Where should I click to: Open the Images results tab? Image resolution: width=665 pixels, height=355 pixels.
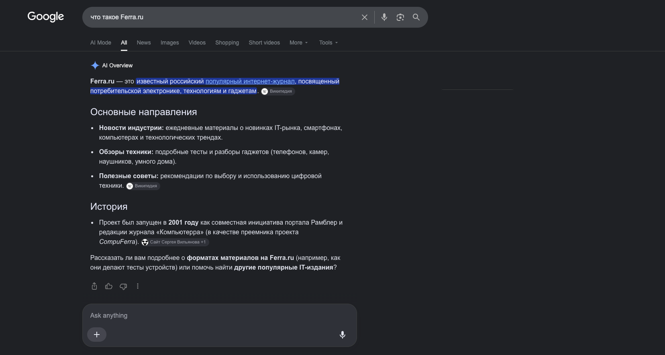(170, 43)
